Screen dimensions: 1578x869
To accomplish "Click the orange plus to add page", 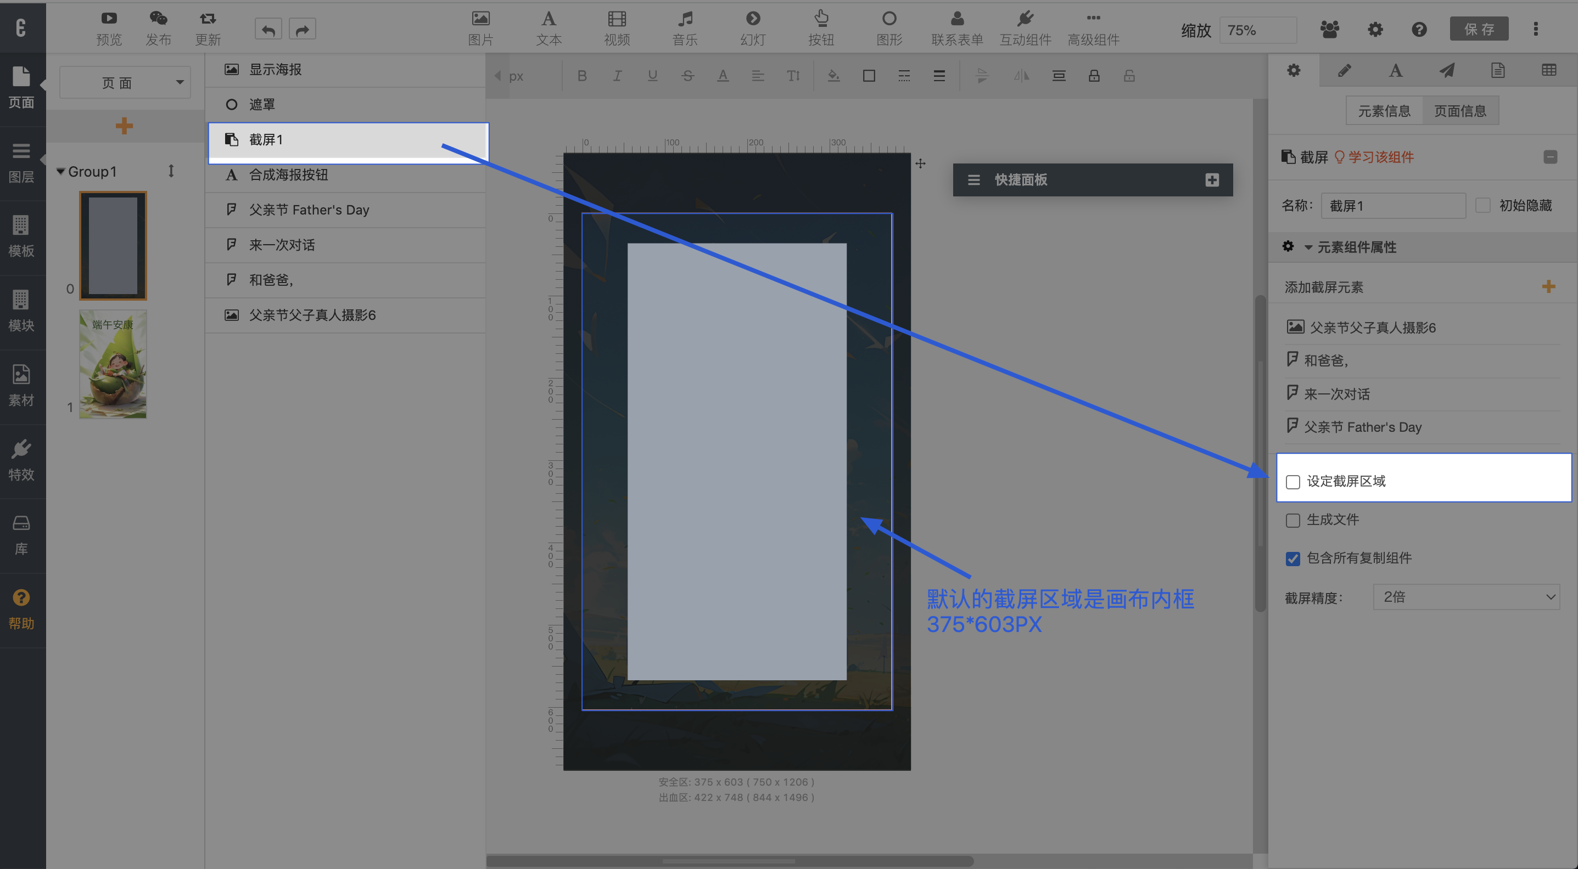I will pyautogui.click(x=124, y=126).
